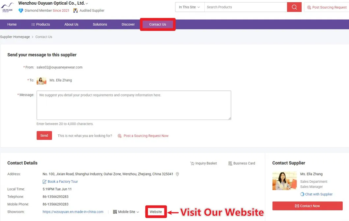Expand the company name dropdown arrow

(87, 3)
